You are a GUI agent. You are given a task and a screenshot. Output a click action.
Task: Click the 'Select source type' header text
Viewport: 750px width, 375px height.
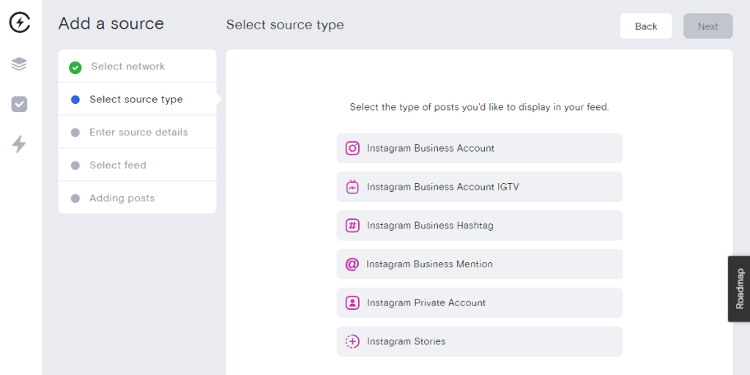coord(285,25)
